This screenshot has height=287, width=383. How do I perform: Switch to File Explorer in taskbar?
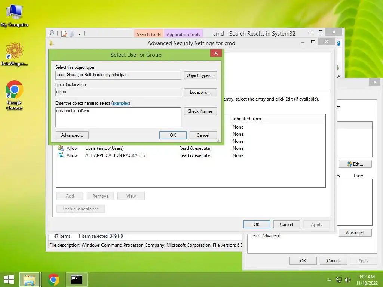point(29,280)
